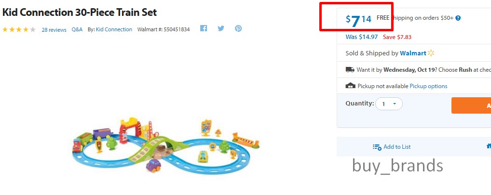Image resolution: width=491 pixels, height=195 pixels.
Task: Click the Walmart spark logo icon
Action: pyautogui.click(x=431, y=53)
